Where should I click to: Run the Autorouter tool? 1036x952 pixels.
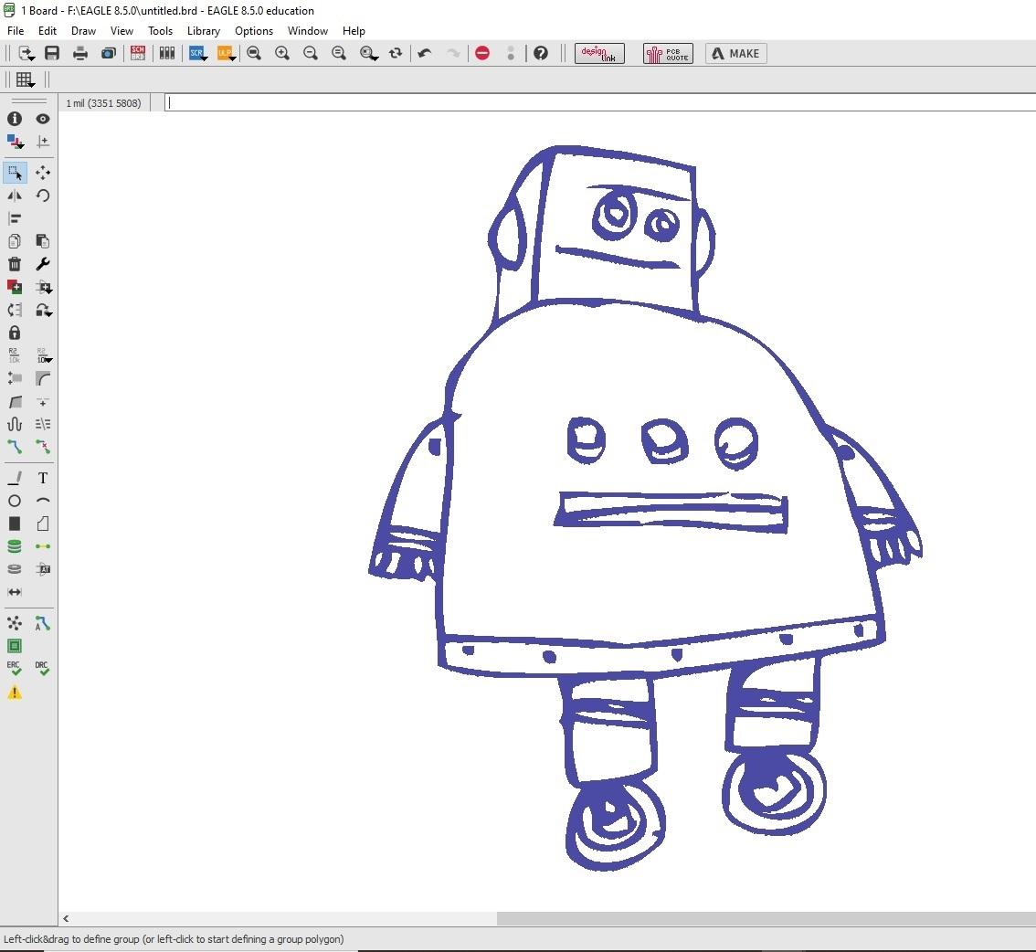pos(43,623)
